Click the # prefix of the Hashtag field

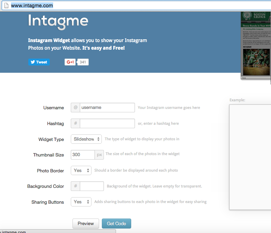[x=76, y=123]
